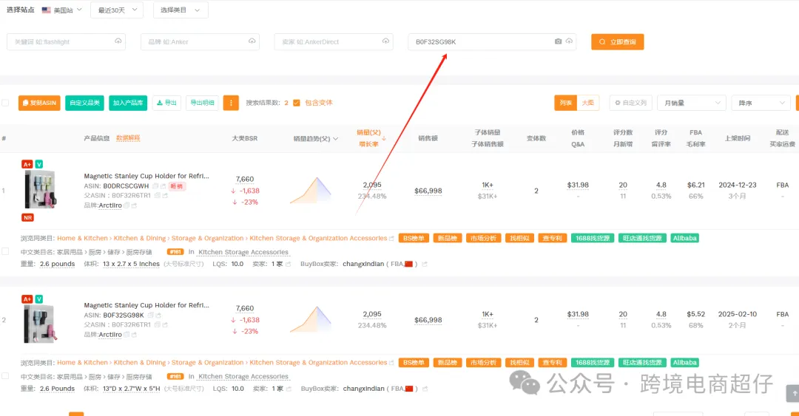
Task: Click Kitchen Storage Accessories rank link, first row
Action: 243,252
